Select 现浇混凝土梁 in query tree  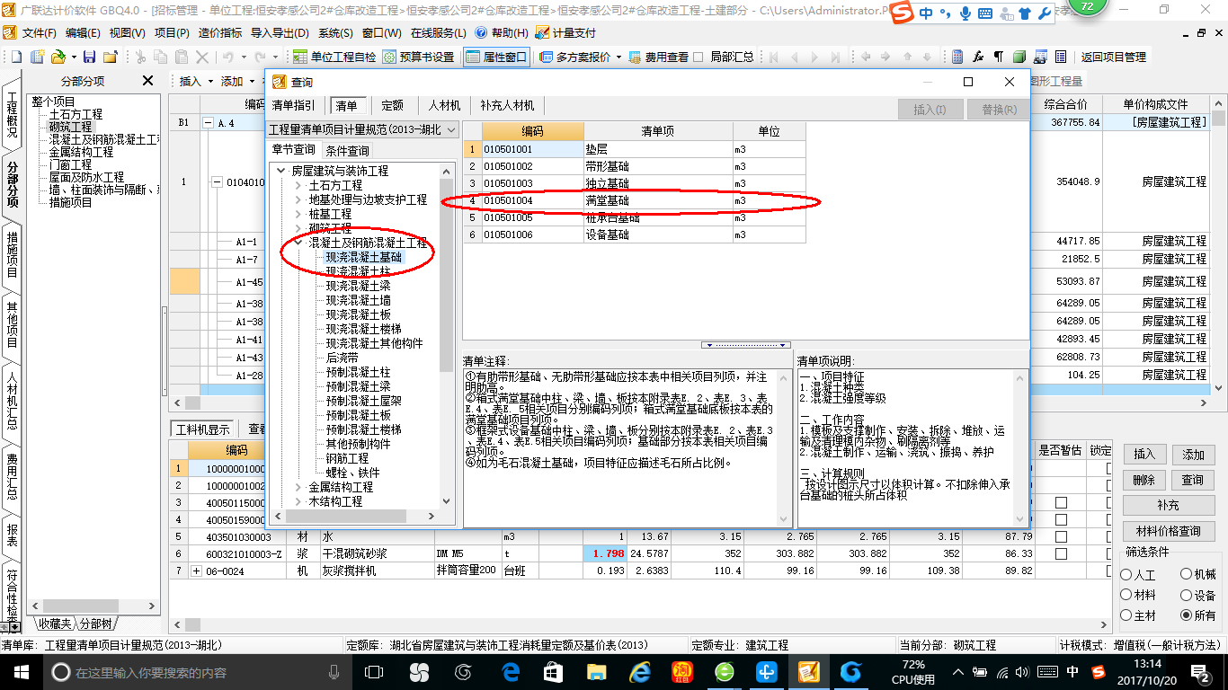click(x=358, y=286)
